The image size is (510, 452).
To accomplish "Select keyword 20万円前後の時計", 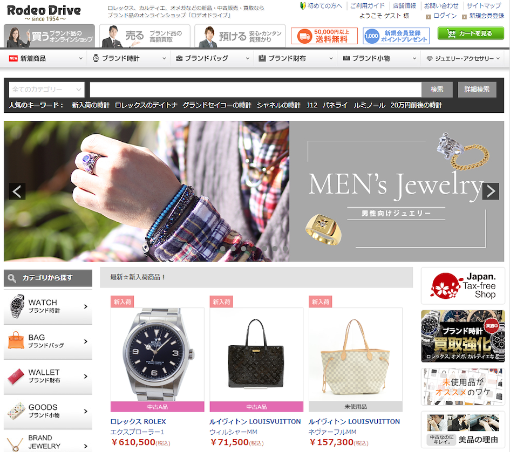I will coord(416,105).
